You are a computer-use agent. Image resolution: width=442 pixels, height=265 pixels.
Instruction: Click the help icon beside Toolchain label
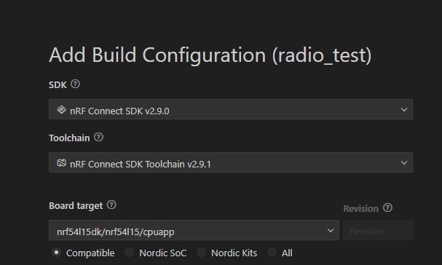click(98, 138)
